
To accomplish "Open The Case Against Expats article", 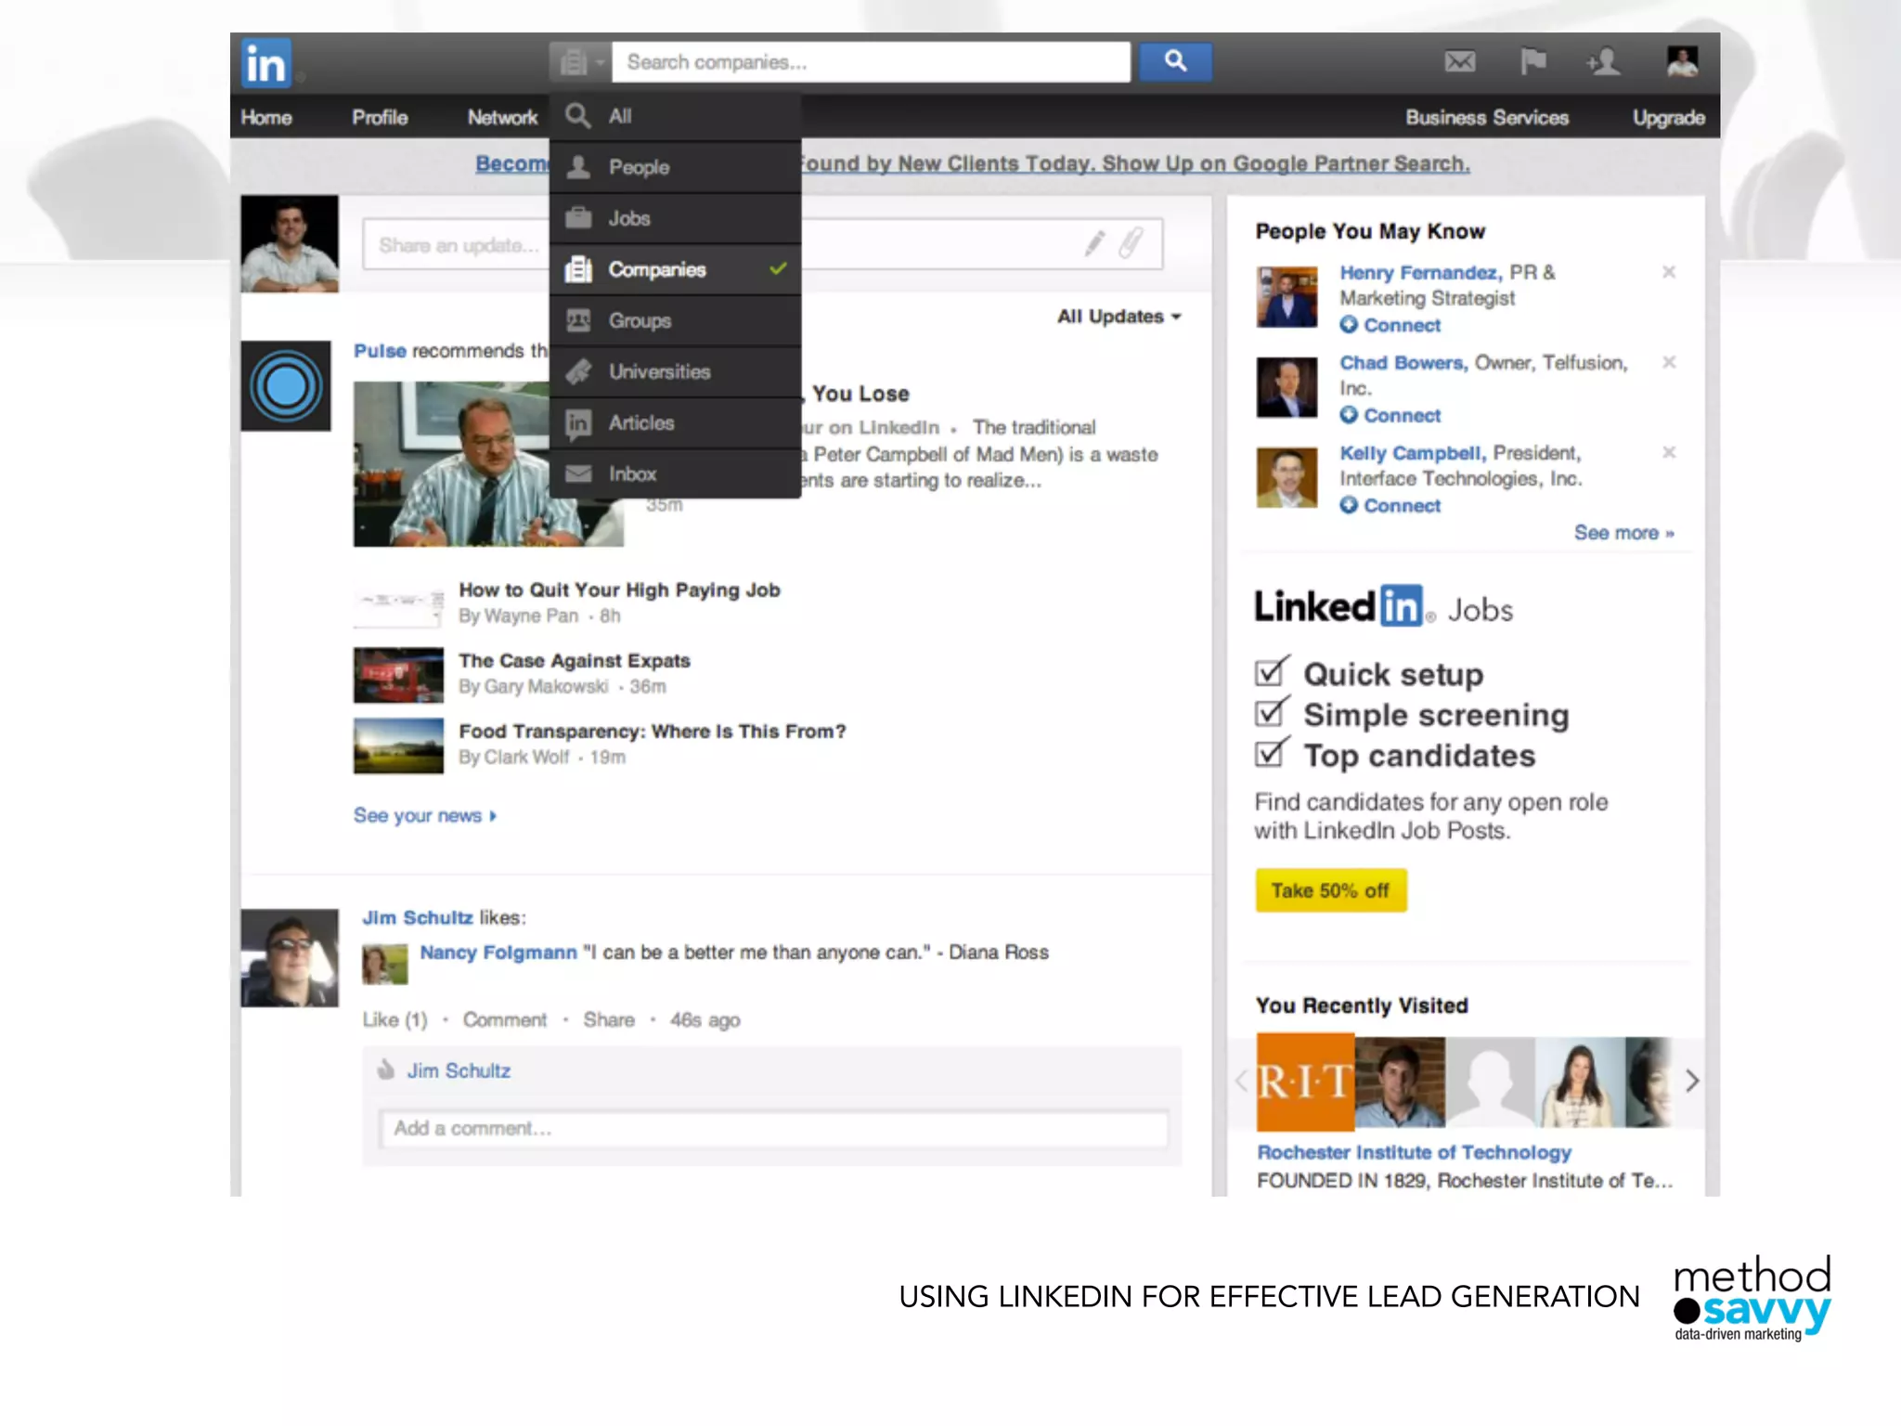I will 575,661.
